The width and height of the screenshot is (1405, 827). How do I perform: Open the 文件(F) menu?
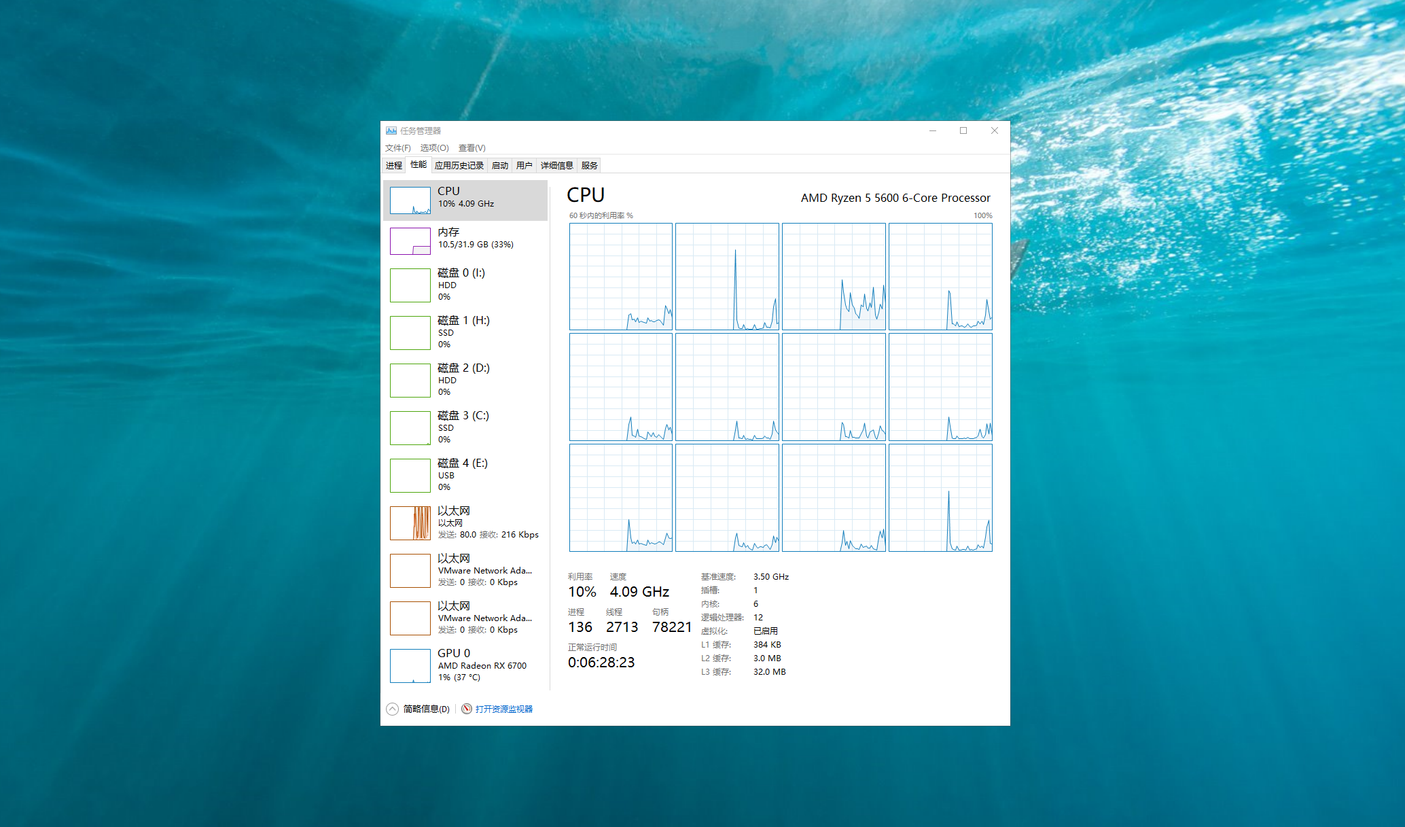tap(397, 147)
